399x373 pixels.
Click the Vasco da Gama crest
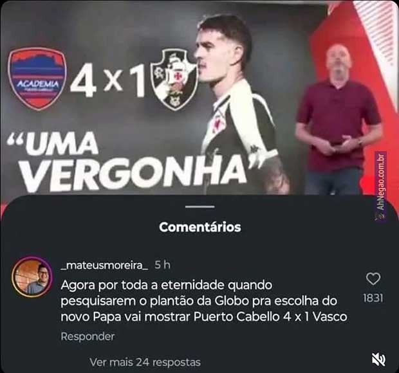coord(174,79)
